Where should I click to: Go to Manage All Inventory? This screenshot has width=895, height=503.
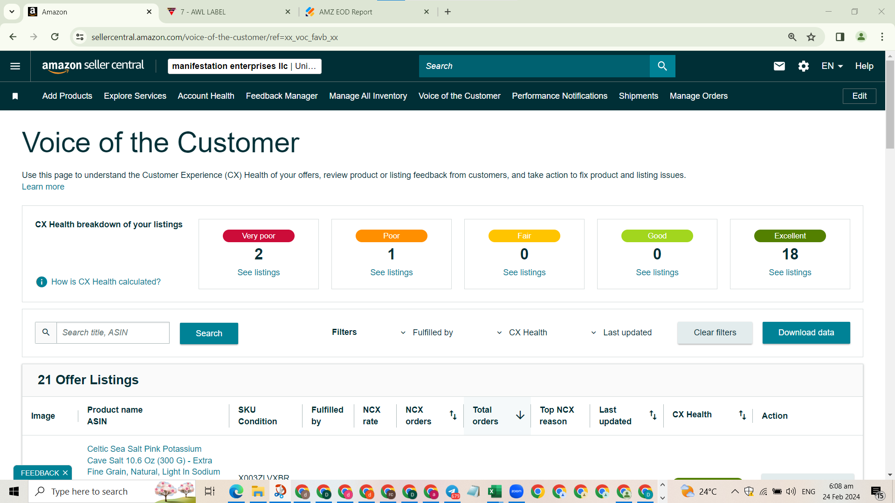click(368, 96)
